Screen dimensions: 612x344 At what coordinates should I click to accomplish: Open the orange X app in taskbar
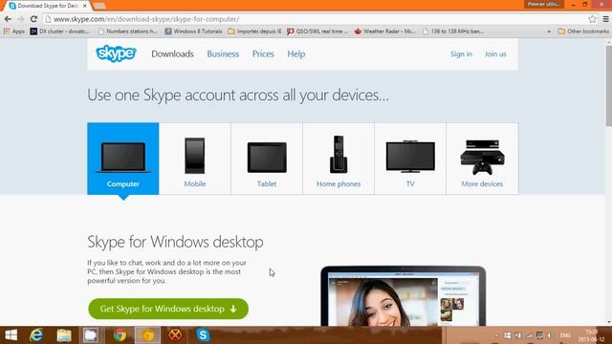click(175, 335)
